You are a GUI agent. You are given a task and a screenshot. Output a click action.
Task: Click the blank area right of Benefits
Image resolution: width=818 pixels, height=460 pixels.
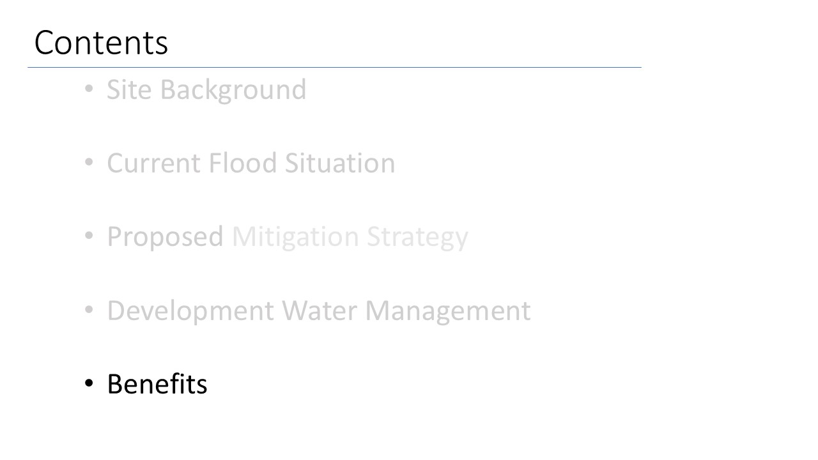point(447,385)
